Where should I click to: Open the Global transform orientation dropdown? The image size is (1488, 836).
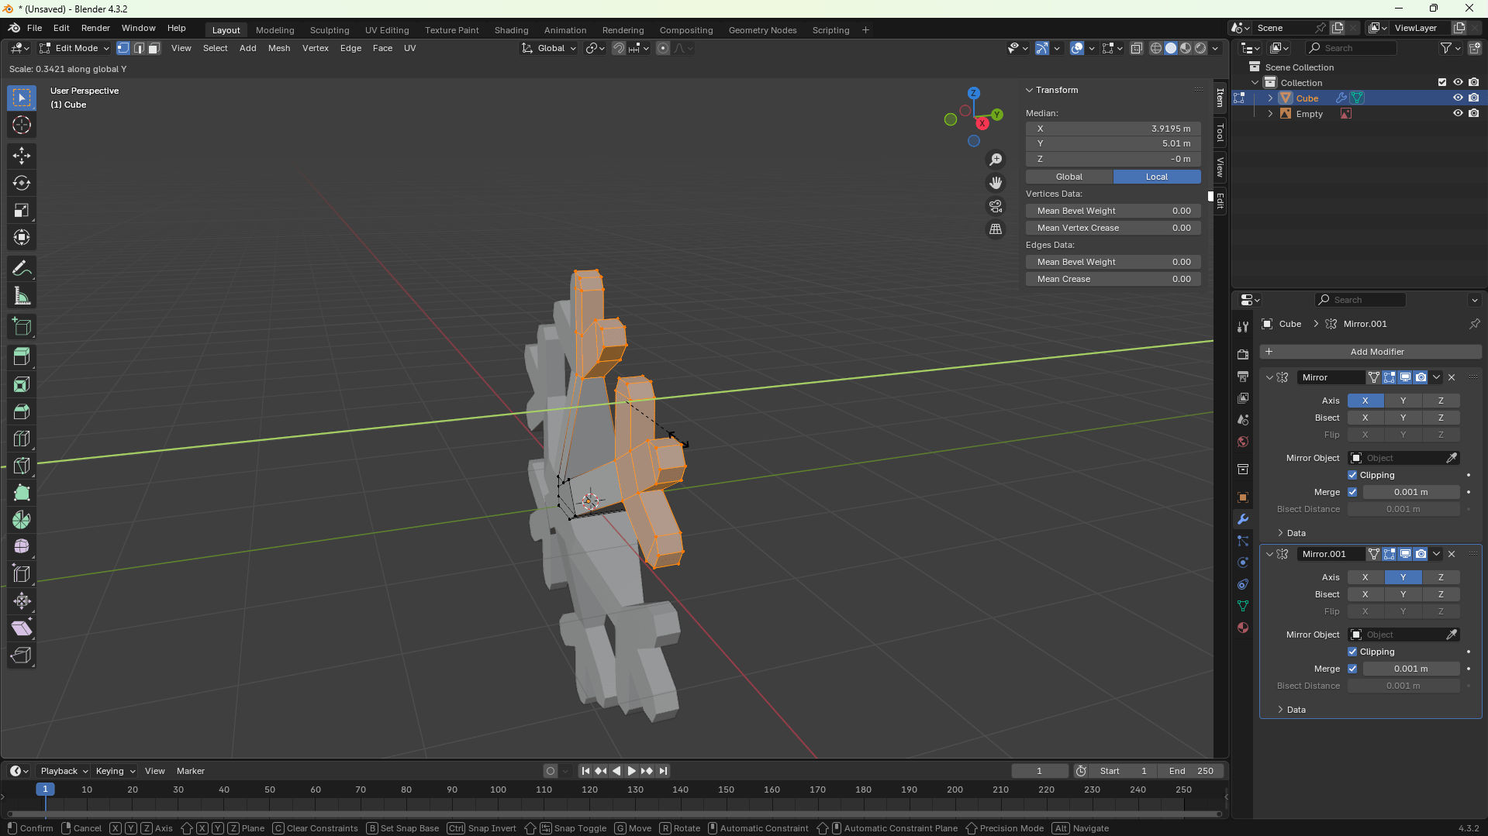549,48
